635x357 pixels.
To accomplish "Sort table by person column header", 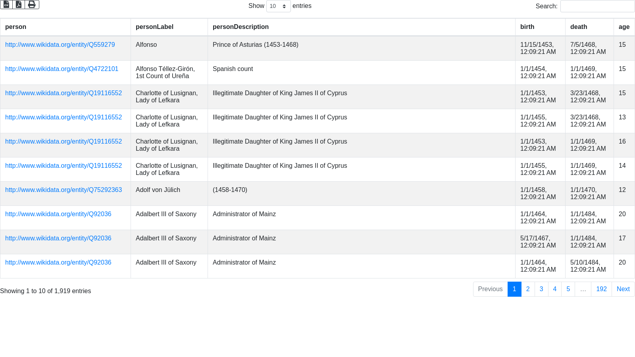I will (16, 27).
